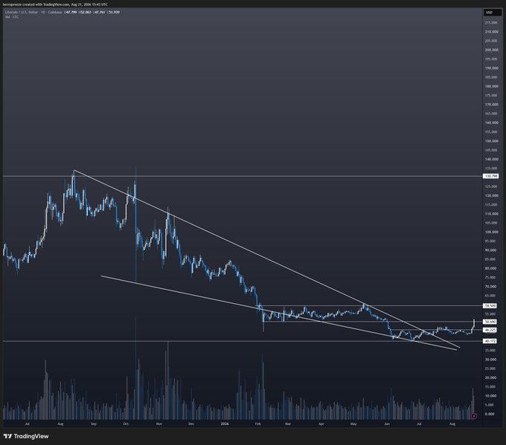The image size is (506, 445).
Task: Click the 170.000 price scale tick
Action: tap(491, 105)
